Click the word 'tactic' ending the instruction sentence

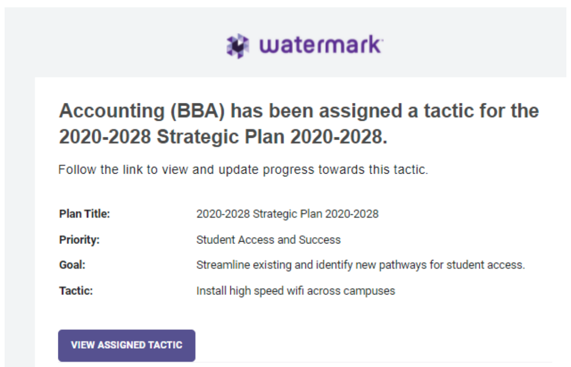(413, 170)
